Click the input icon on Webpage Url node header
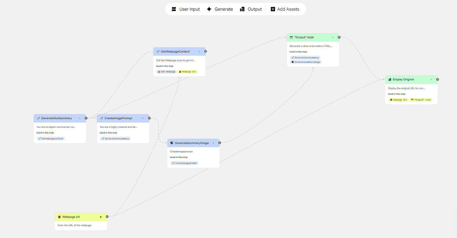Screen dimensions: 457x238 pos(59,216)
